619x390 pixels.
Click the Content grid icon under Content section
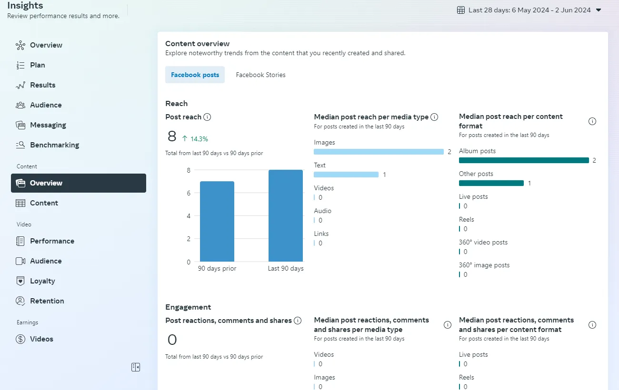point(20,203)
